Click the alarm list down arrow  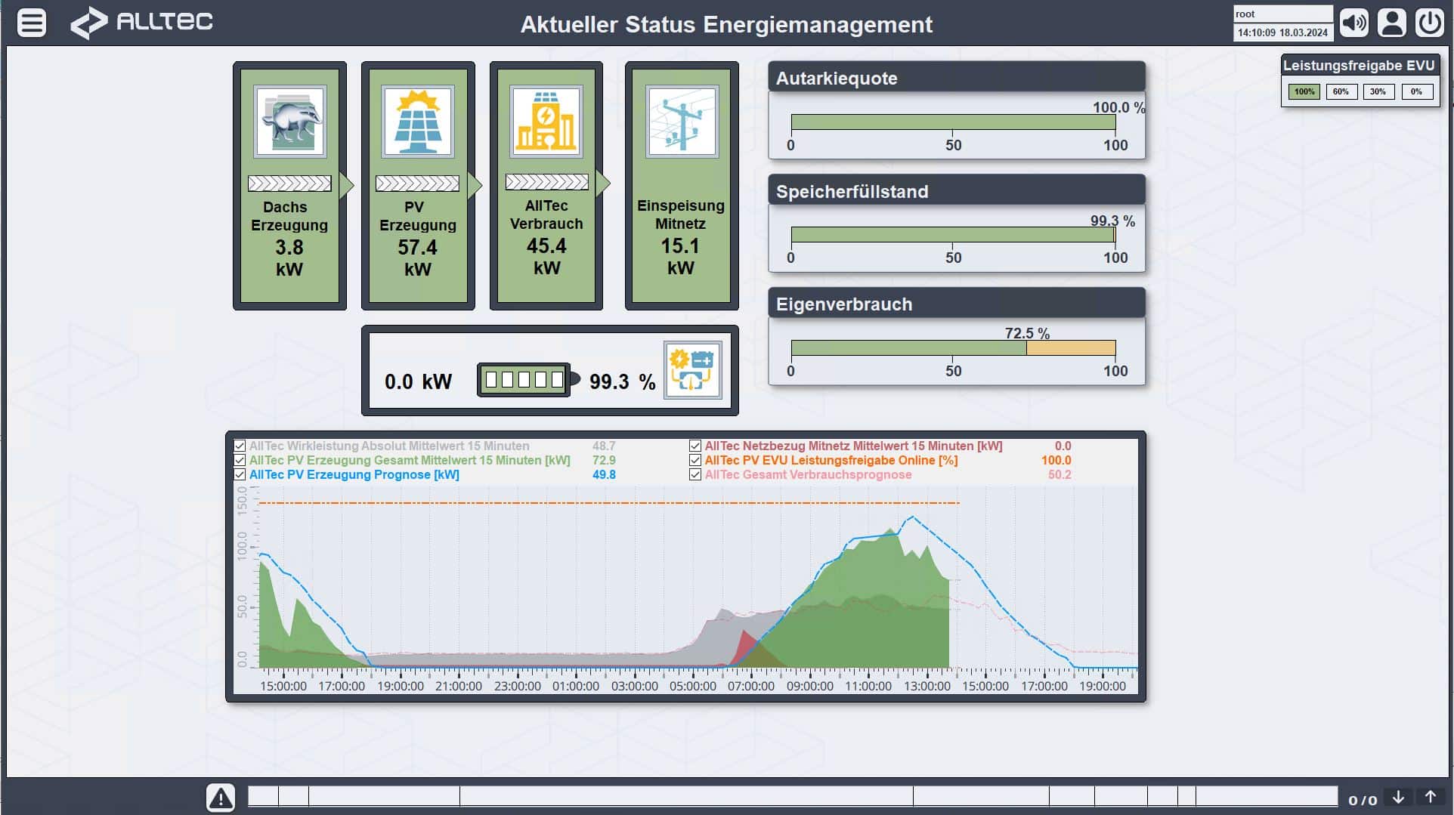(x=1399, y=798)
